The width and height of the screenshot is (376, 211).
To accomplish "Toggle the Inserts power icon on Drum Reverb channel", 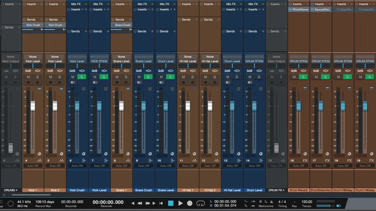I will pos(290,4).
